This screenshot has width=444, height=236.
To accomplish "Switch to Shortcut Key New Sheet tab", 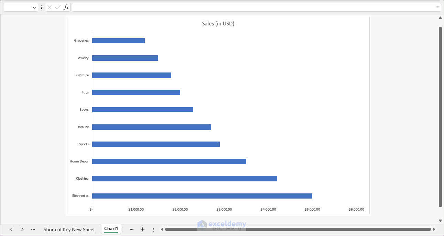I will click(69, 229).
